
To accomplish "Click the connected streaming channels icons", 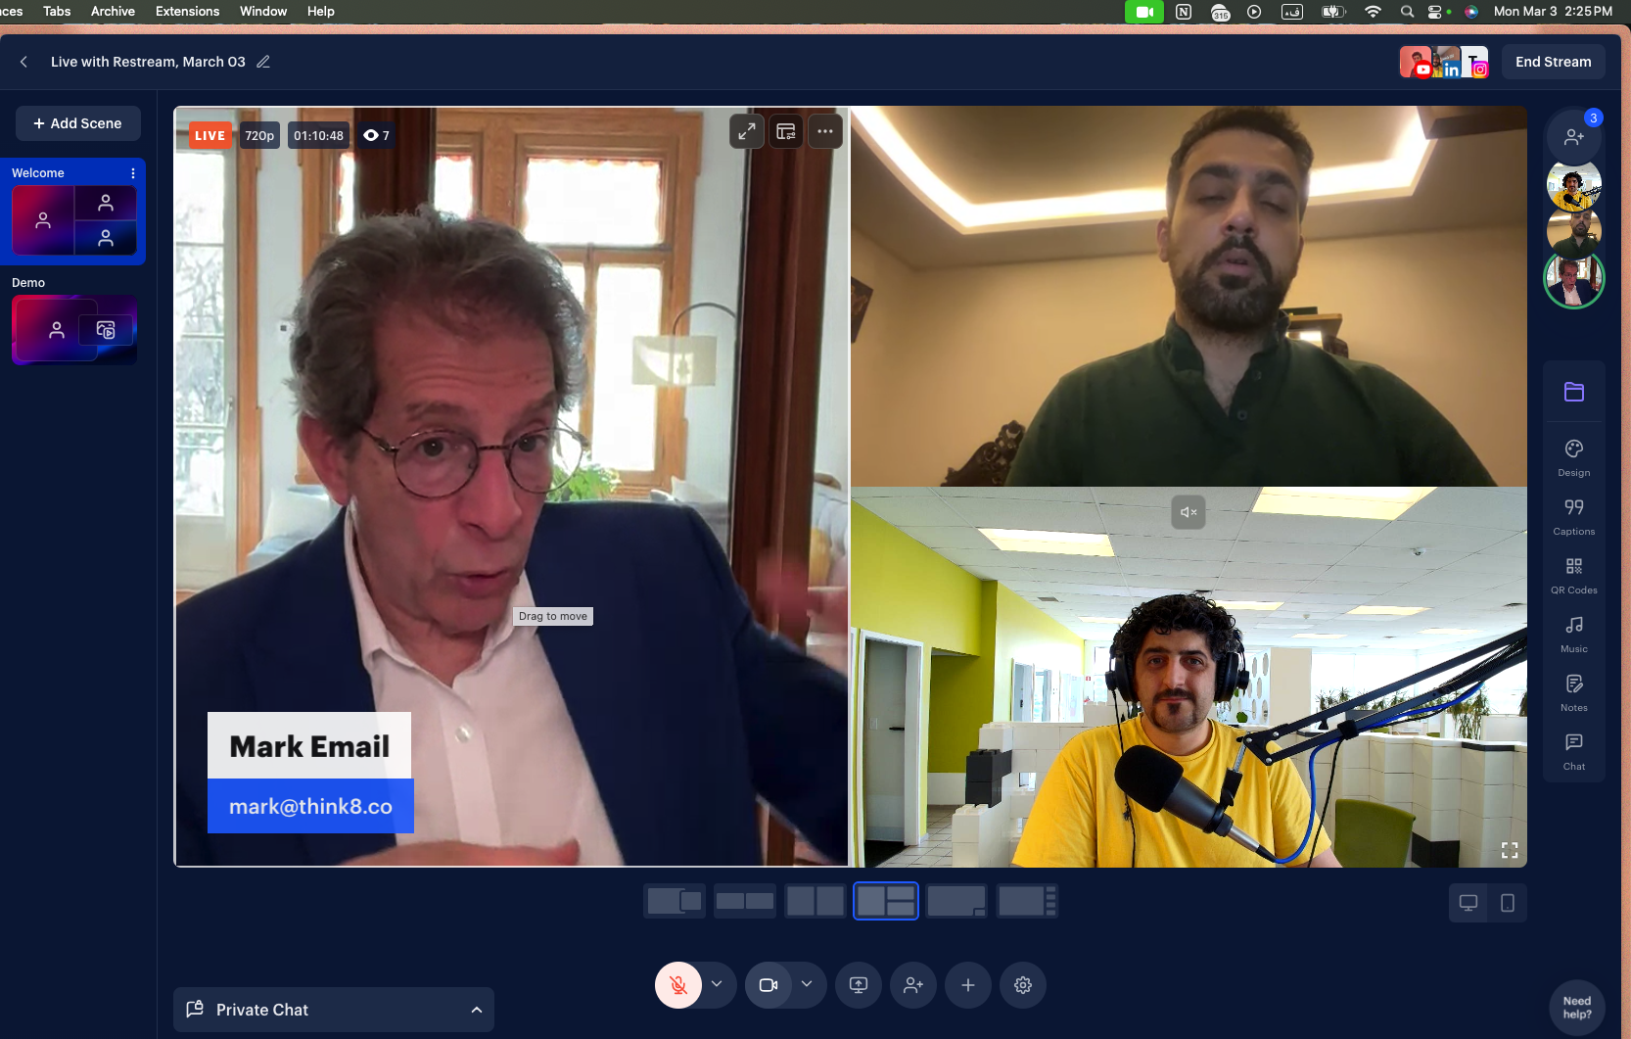I will pos(1444,62).
